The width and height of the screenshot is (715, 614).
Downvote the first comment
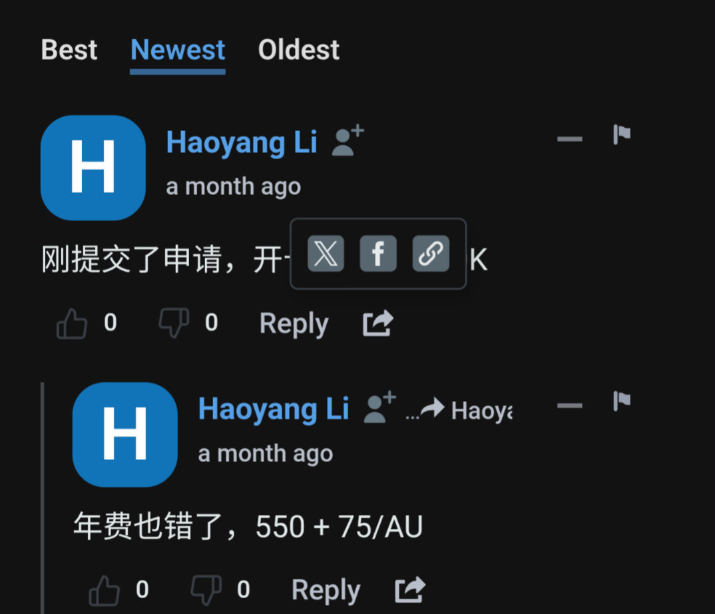(174, 323)
